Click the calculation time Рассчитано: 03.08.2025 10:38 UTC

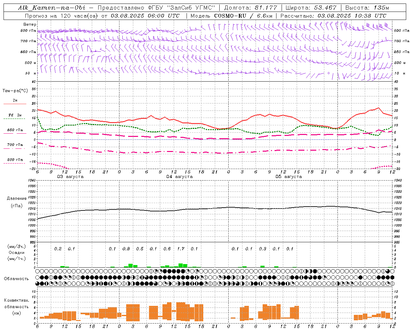tap(333, 16)
